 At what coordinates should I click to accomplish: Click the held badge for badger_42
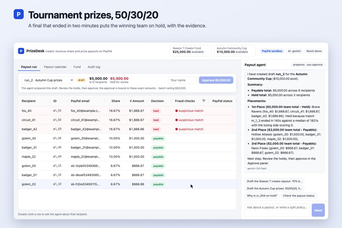(x=156, y=129)
